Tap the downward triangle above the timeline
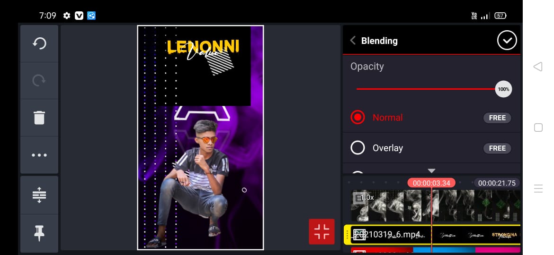554x255 pixels. pos(431,171)
